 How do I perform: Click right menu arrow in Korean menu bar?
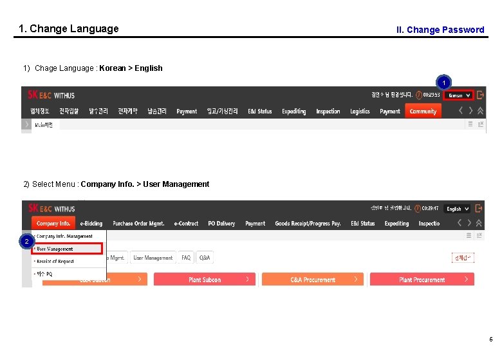470,111
